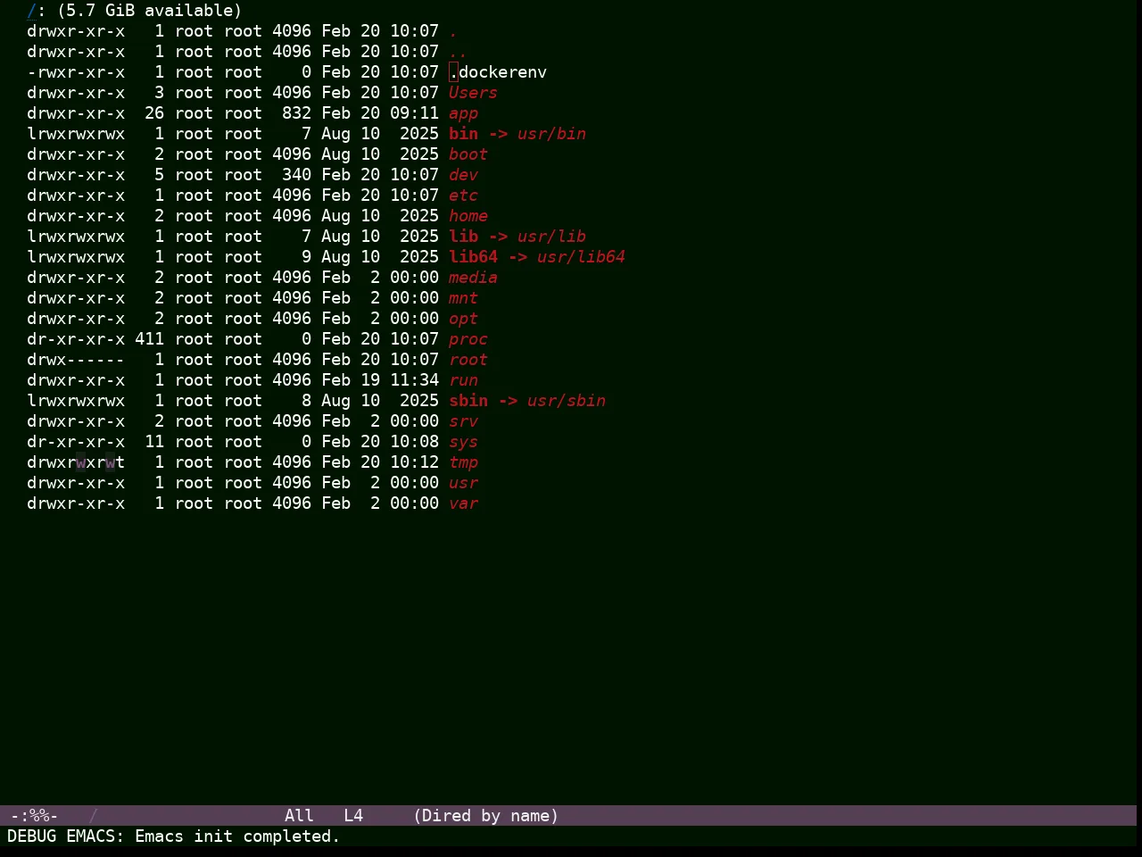1142x857 pixels.
Task: Open the Users directory entry
Action: 473,93
